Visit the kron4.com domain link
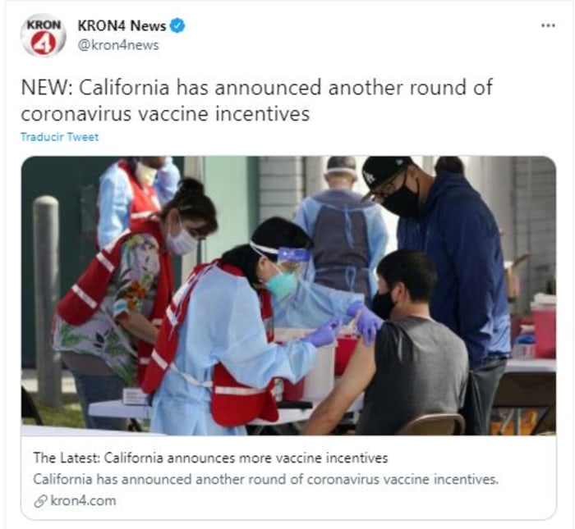 pyautogui.click(x=83, y=501)
